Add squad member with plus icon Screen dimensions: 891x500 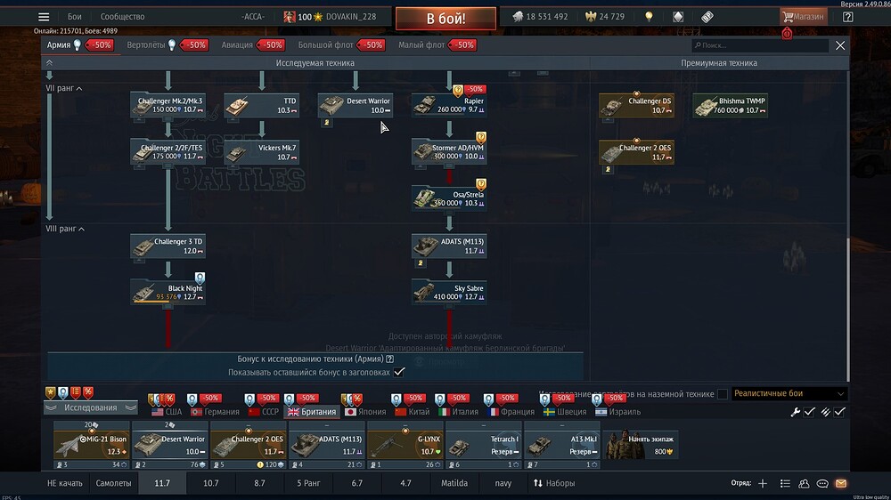(x=762, y=483)
